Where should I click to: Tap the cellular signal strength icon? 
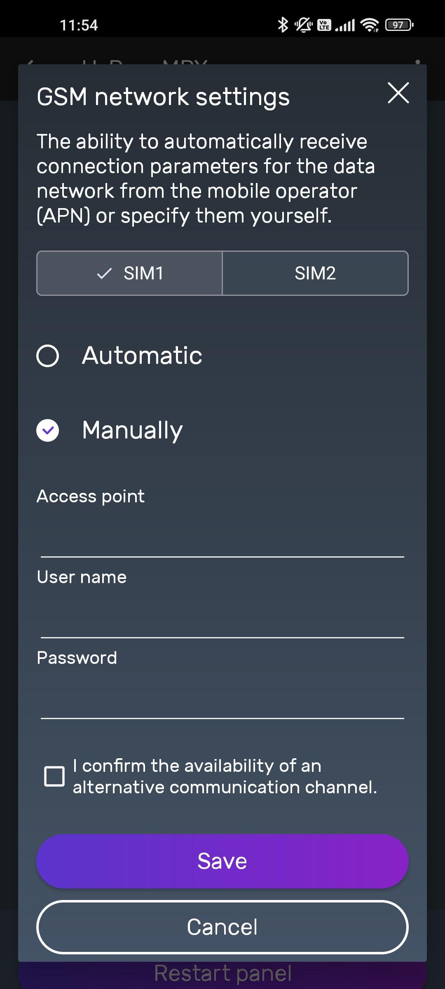(x=345, y=25)
